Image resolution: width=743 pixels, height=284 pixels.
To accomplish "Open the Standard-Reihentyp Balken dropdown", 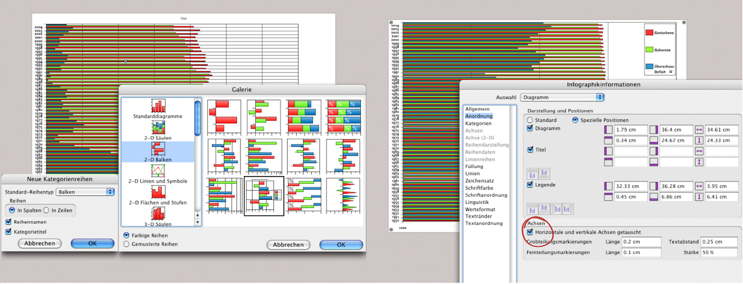I will click(x=85, y=192).
